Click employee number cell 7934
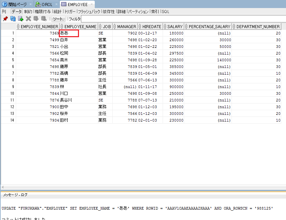 (x=38, y=120)
